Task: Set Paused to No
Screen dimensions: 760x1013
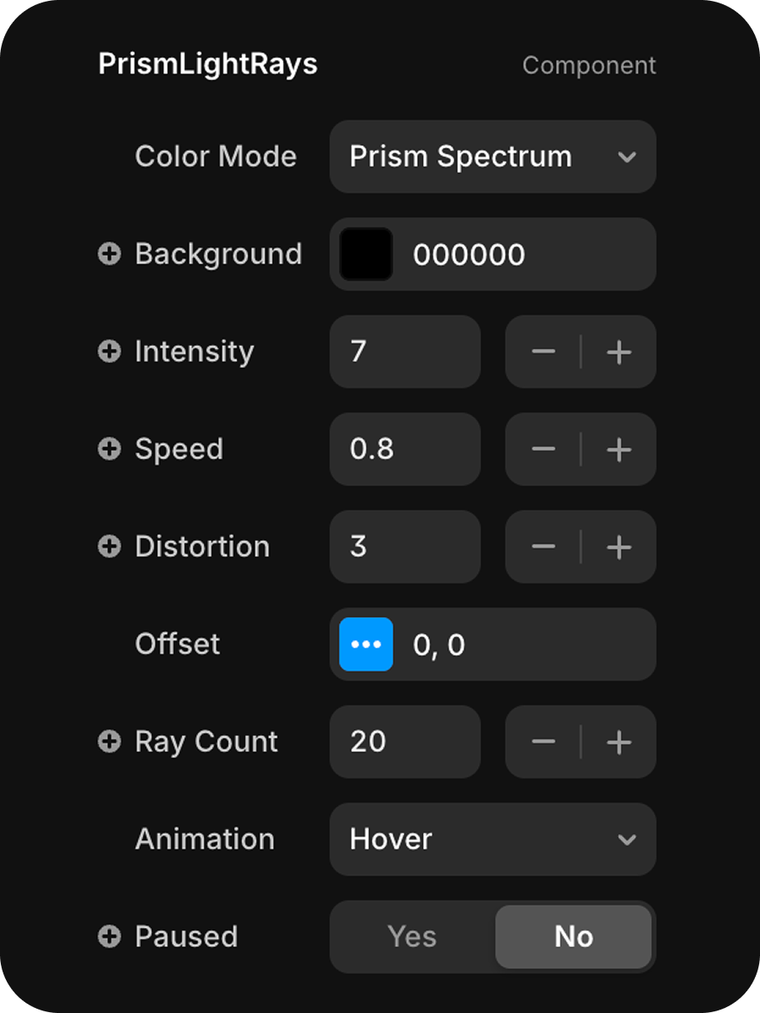Action: click(573, 936)
